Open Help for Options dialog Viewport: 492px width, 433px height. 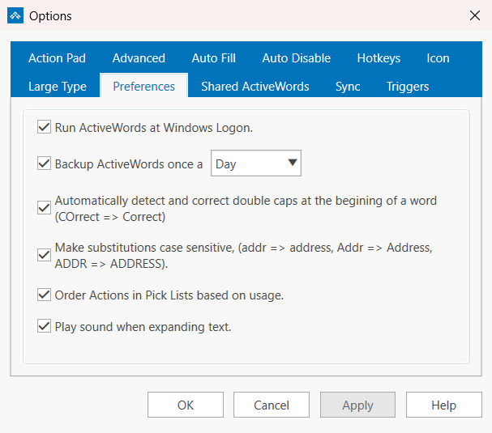click(443, 405)
